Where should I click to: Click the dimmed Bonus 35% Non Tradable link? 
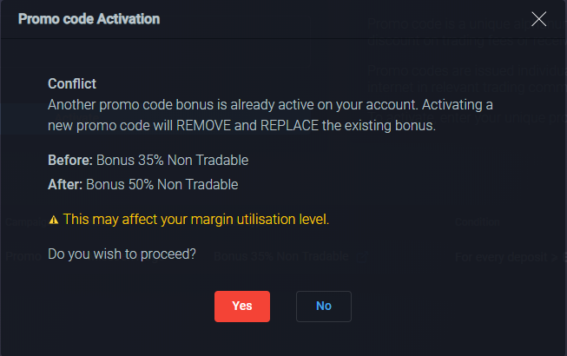[281, 256]
